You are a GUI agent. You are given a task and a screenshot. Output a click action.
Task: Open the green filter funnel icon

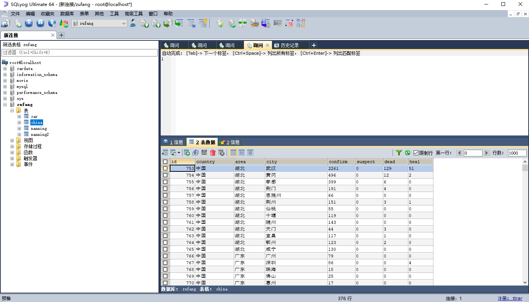399,153
